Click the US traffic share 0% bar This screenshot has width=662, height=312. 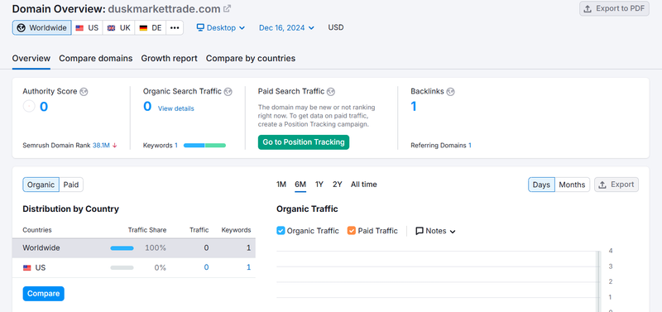coord(122,267)
